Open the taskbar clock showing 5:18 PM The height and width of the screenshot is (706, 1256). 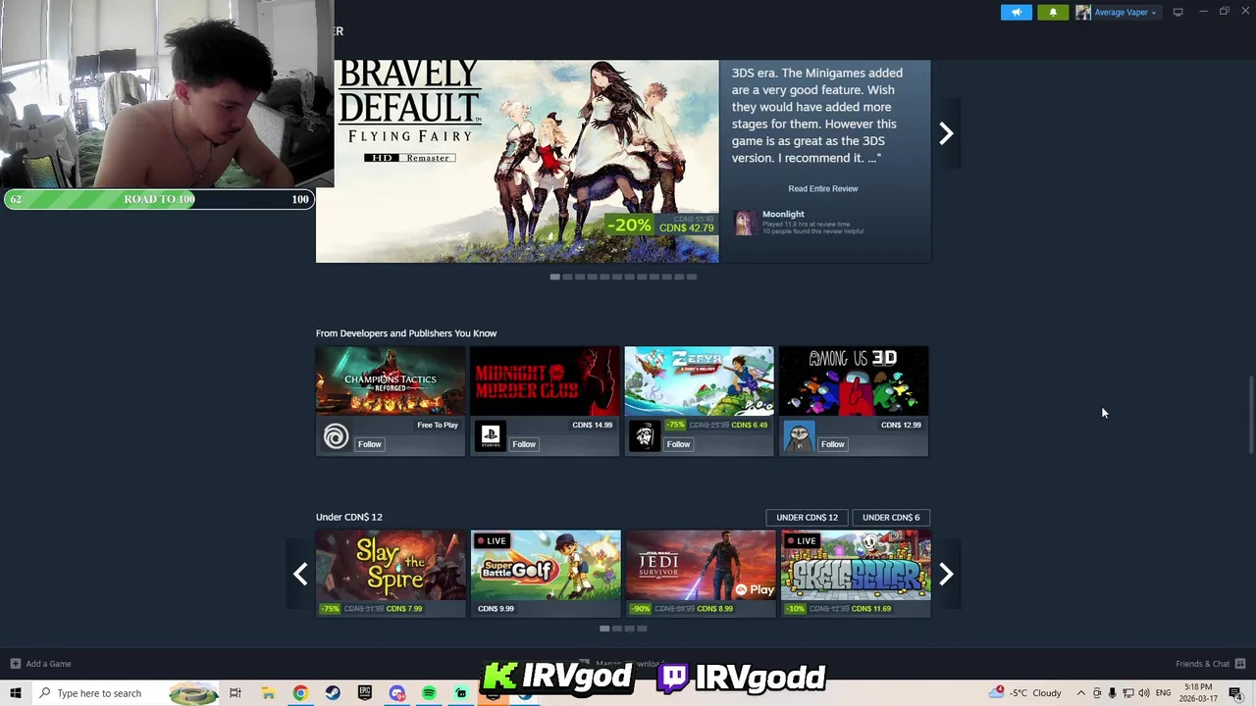click(1198, 693)
